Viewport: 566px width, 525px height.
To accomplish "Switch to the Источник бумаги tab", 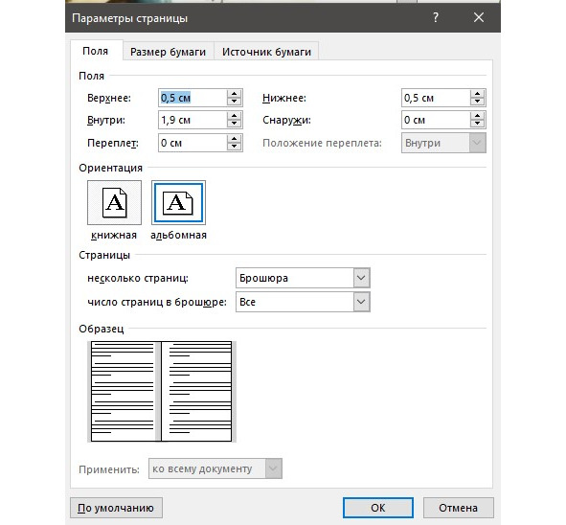I will 266,52.
